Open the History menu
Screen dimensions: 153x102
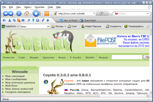(28, 7)
